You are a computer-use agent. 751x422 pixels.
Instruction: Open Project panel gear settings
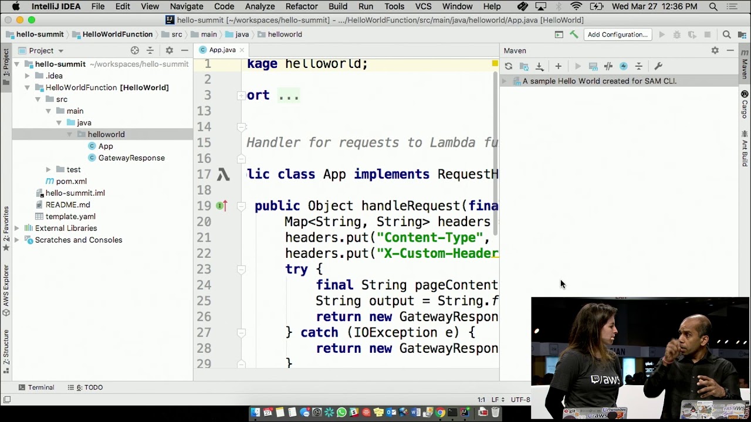[x=169, y=50]
